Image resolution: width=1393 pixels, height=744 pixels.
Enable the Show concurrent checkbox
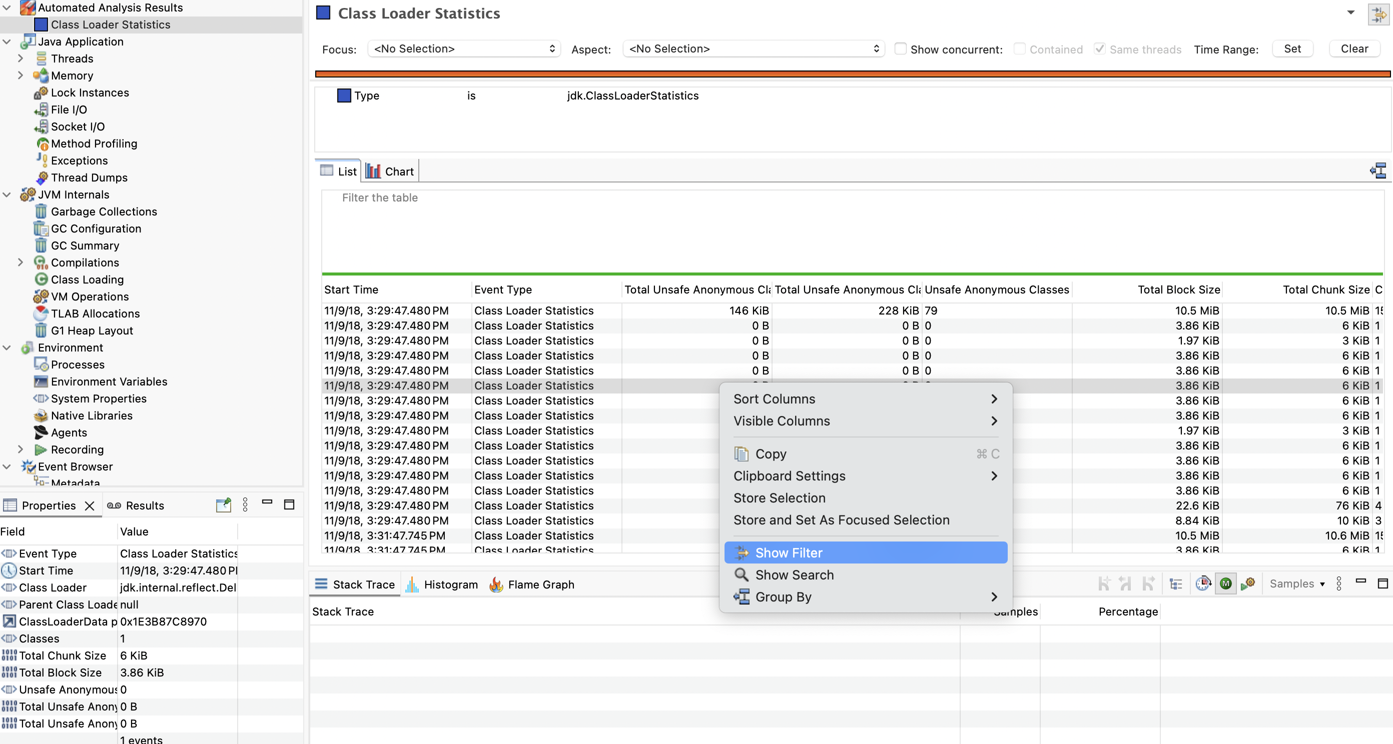900,49
